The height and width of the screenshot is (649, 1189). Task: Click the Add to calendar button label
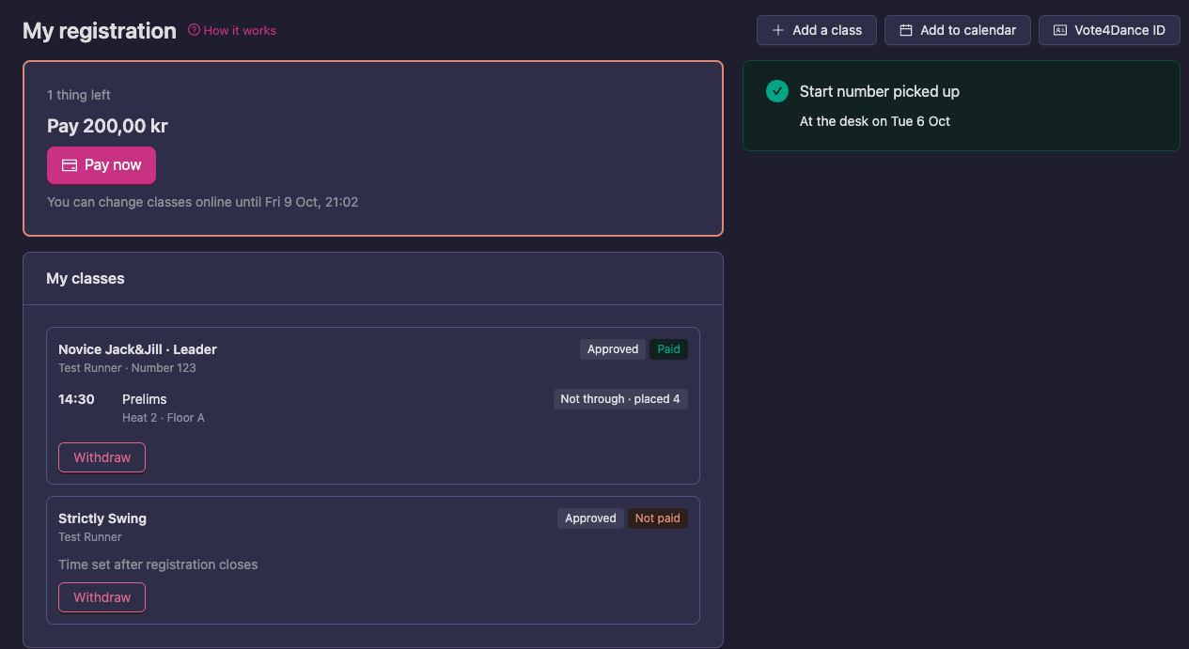968,30
